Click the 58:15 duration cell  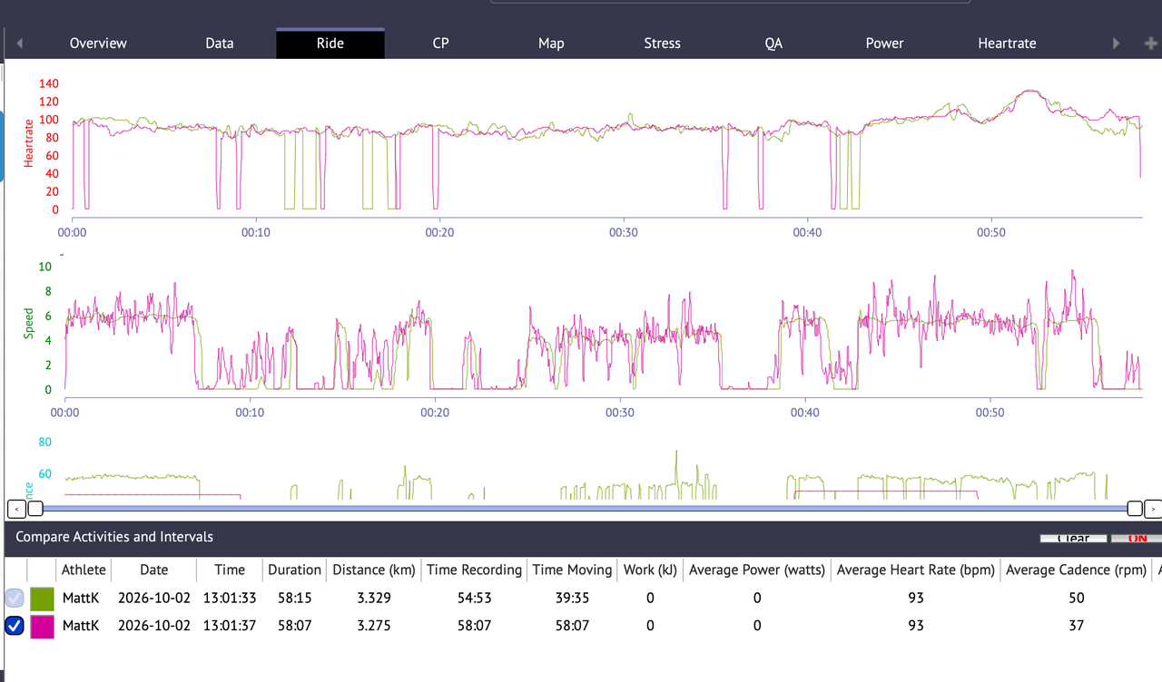(294, 598)
